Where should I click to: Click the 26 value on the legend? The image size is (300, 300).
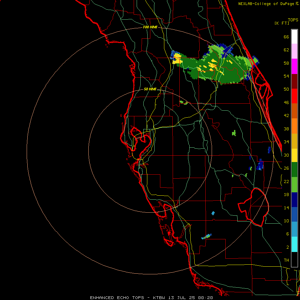click(x=286, y=168)
